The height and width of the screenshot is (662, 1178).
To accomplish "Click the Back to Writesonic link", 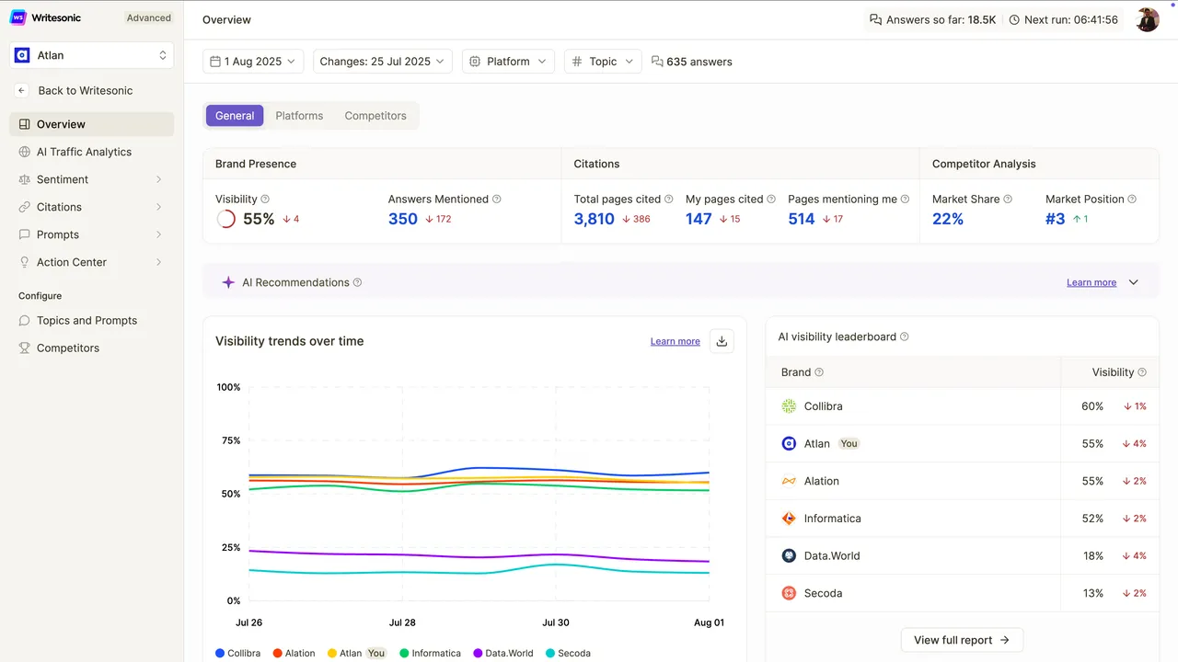I will click(x=86, y=90).
